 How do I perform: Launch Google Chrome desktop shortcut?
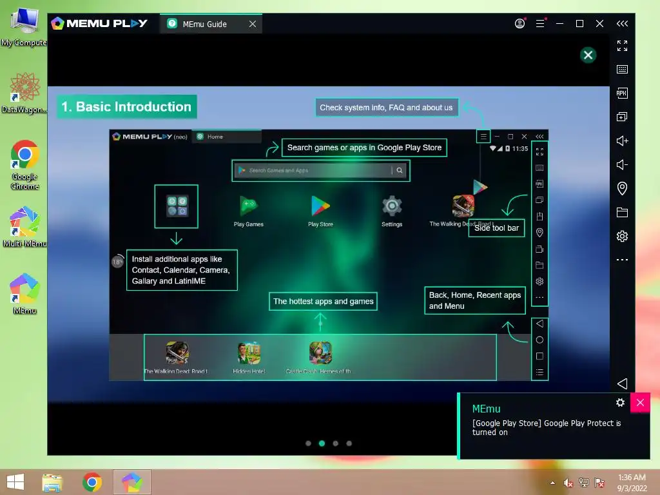[24, 165]
